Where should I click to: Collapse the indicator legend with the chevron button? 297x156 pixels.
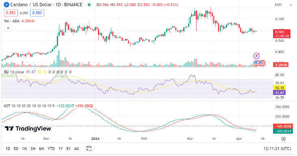[8, 28]
